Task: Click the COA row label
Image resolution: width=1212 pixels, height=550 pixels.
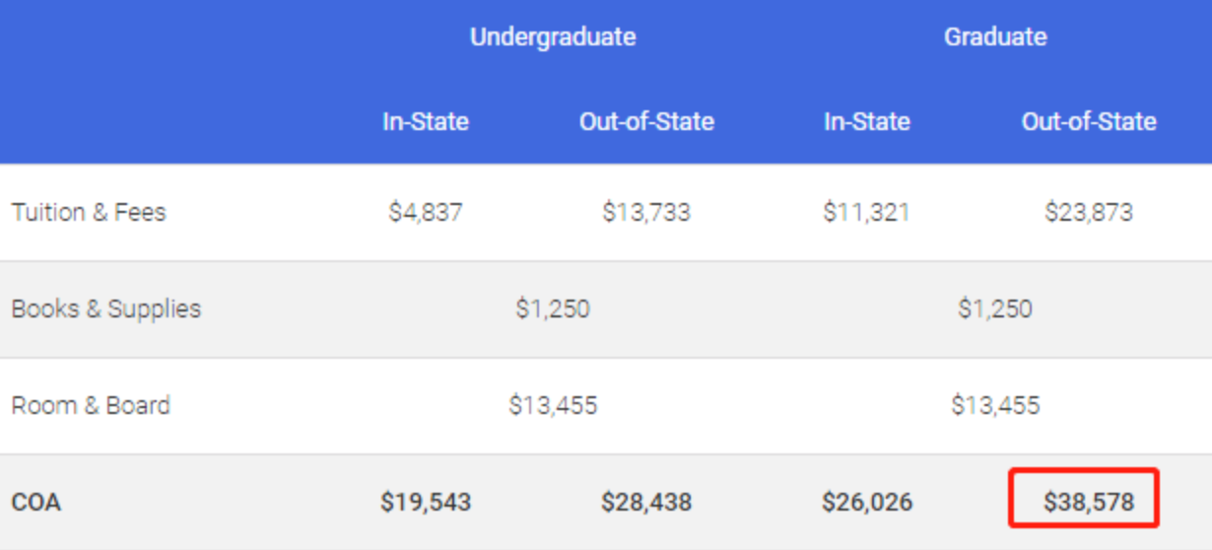Action: point(36,502)
